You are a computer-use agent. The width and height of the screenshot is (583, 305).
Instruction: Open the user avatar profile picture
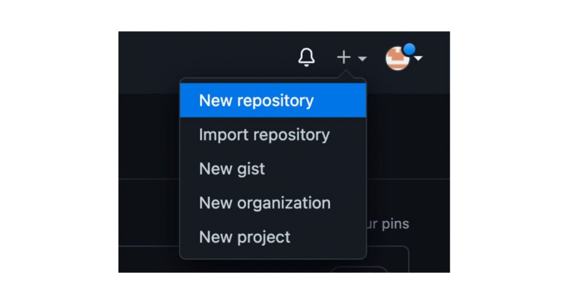[x=397, y=58]
